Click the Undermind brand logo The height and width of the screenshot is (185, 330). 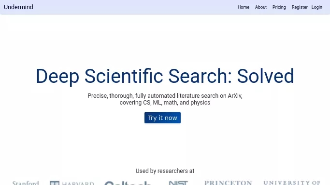coord(18,7)
